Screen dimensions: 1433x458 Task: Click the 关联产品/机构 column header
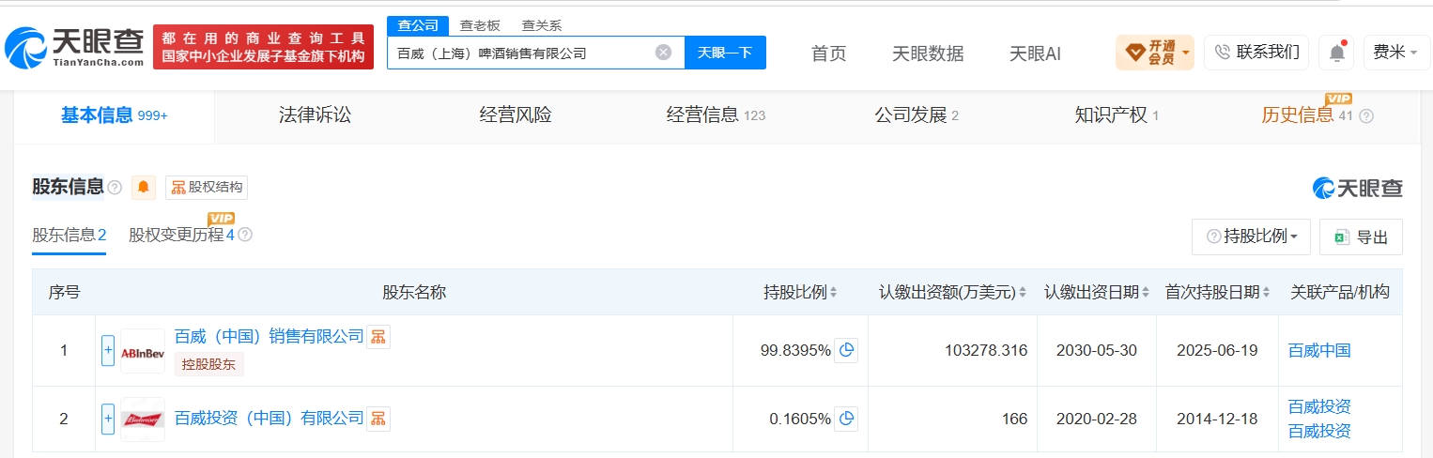click(1340, 292)
